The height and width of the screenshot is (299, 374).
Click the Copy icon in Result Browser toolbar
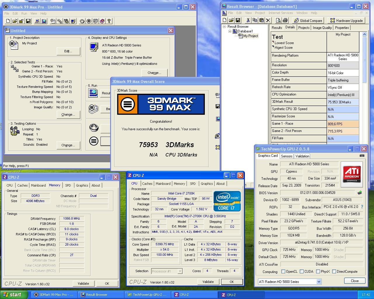coord(255,20)
